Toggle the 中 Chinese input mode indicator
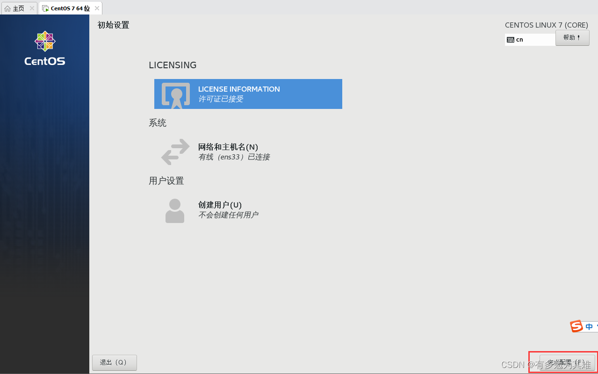 point(589,327)
